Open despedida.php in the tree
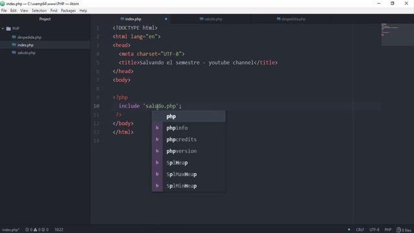This screenshot has height=233, width=414. coord(29,38)
